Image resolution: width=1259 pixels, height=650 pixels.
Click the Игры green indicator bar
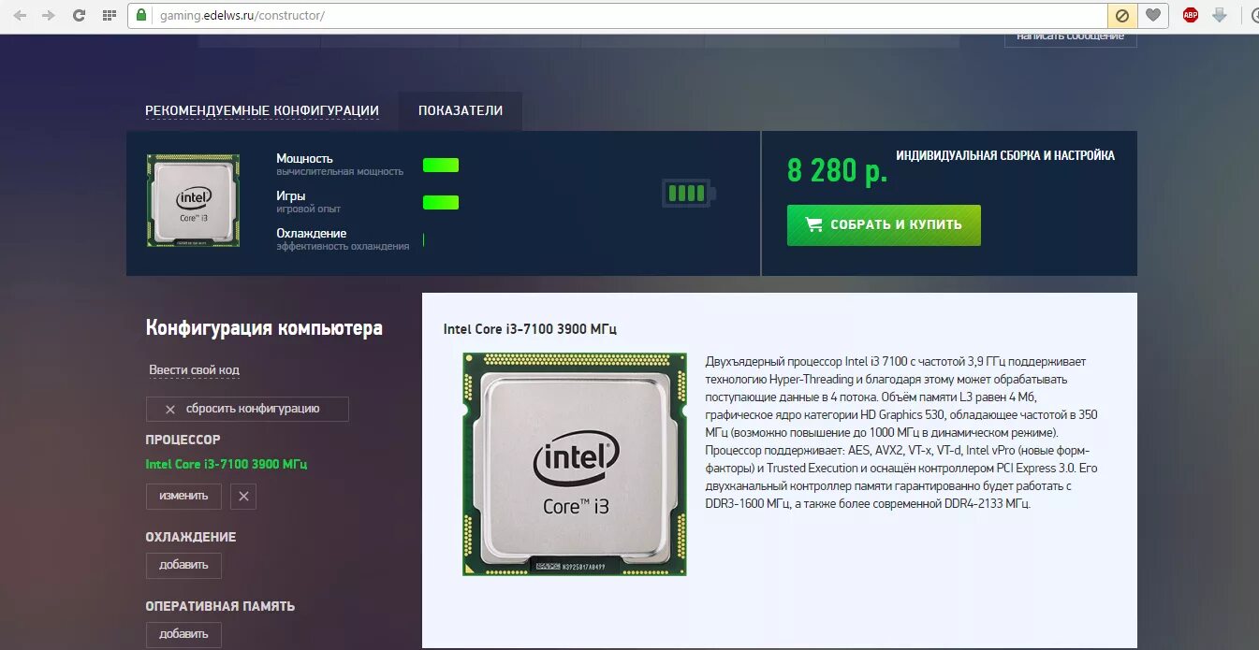pos(441,202)
